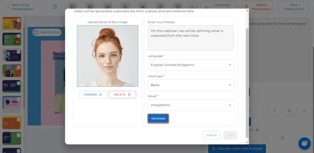314x153 pixels.
Task: Click the Download button in top bar
Action: (x=219, y=6)
